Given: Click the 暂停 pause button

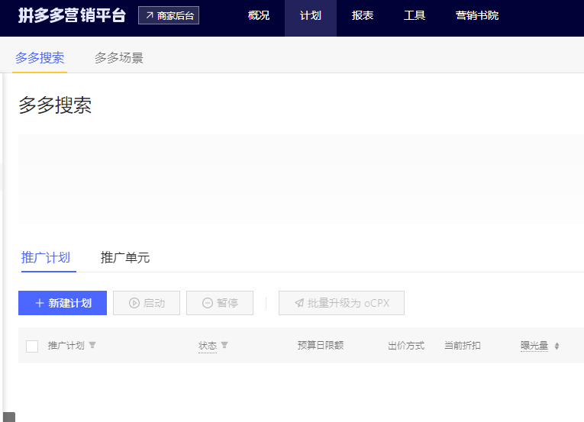Looking at the screenshot, I should pos(220,303).
